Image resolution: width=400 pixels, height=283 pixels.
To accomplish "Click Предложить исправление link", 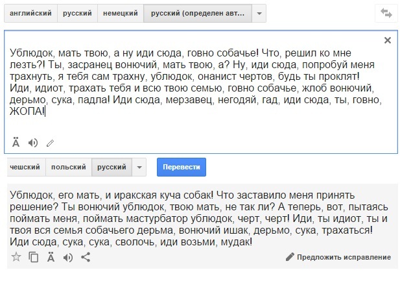I will [338, 258].
